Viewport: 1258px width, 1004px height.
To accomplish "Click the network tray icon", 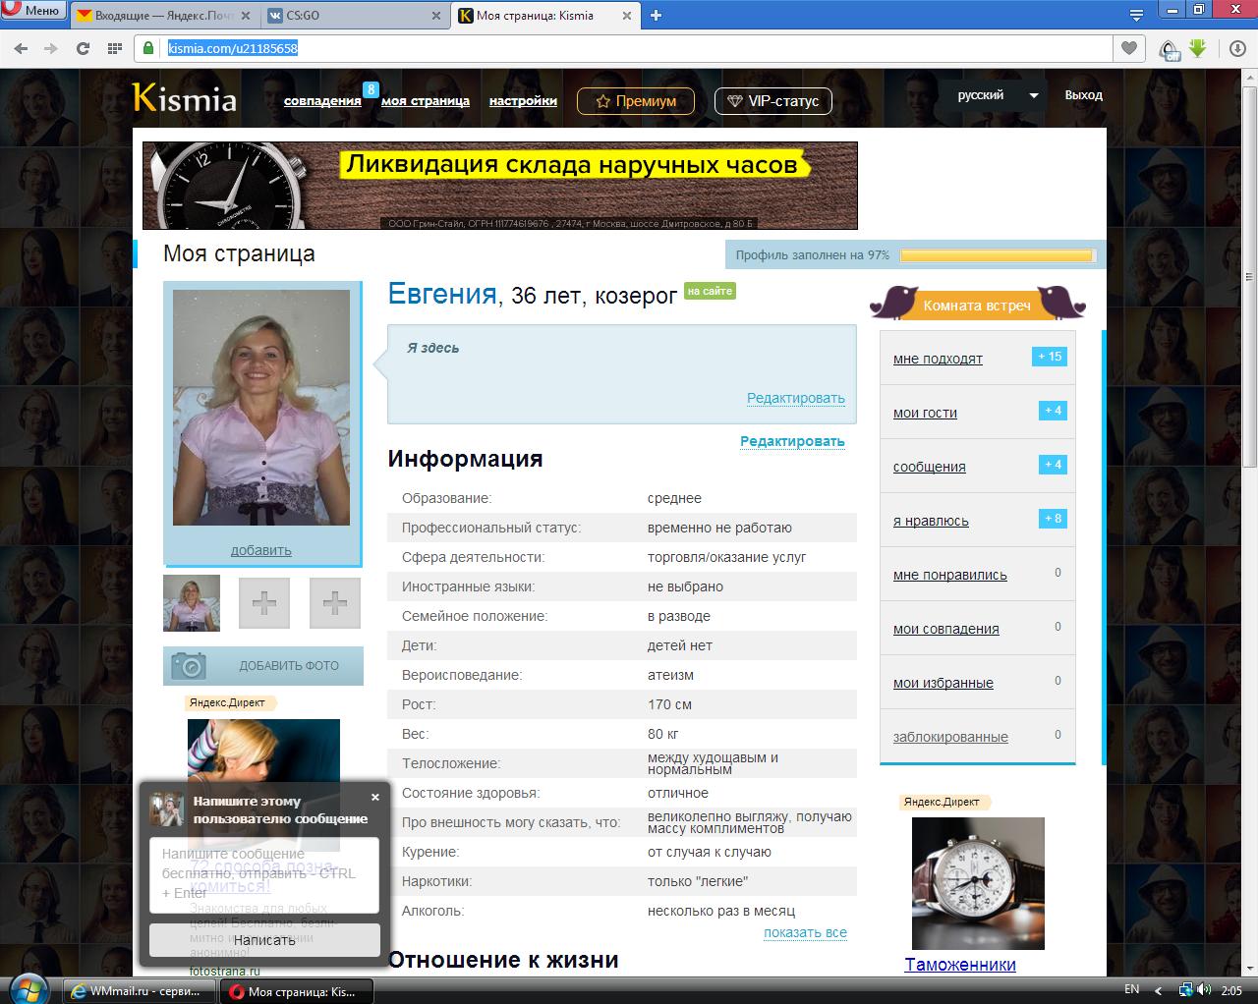I will [1186, 989].
